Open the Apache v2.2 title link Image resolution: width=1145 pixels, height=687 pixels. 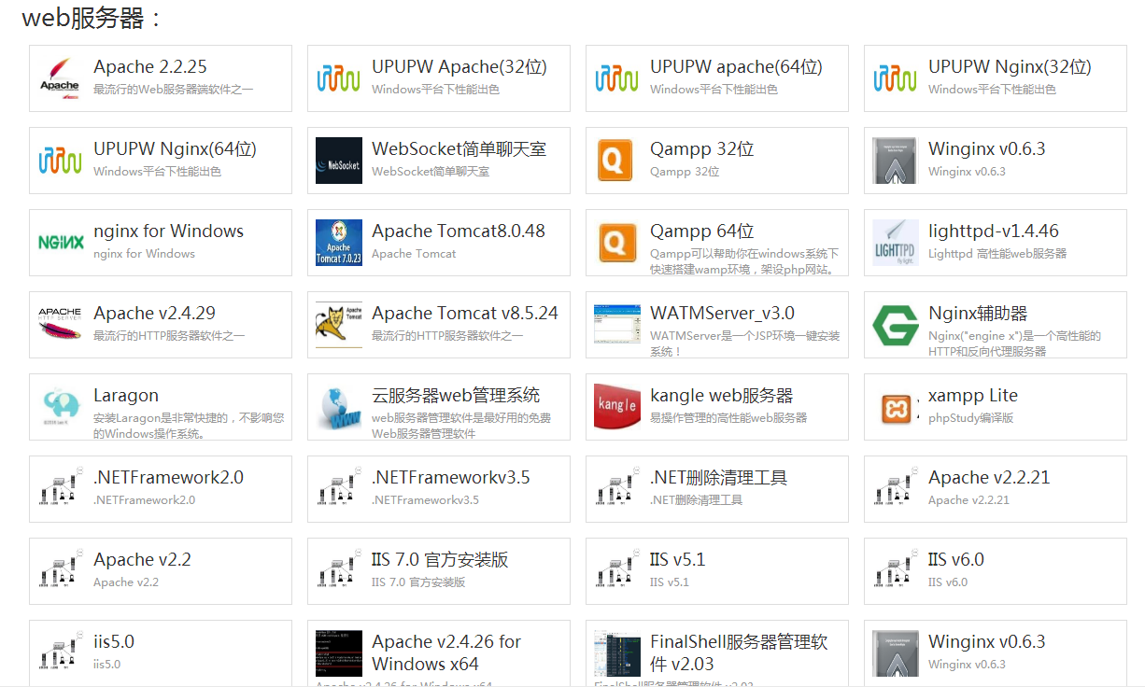point(142,560)
